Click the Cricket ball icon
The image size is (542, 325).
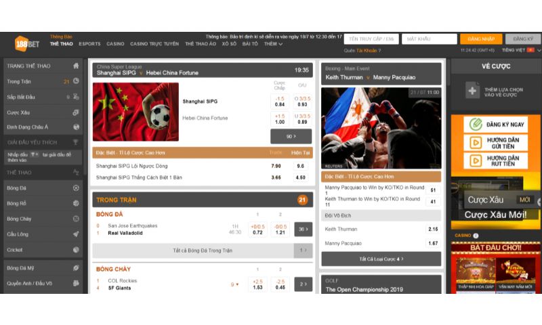point(76,249)
